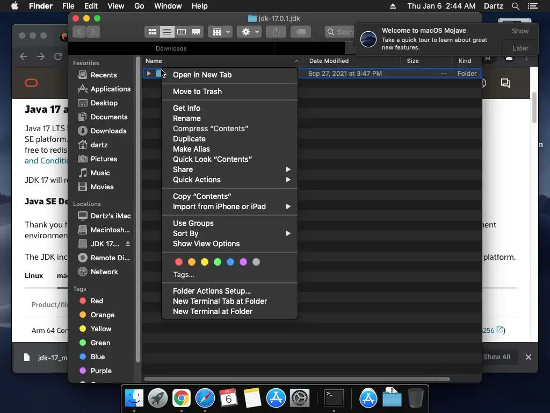Click the Edit Tags toolbar button

coord(301,32)
